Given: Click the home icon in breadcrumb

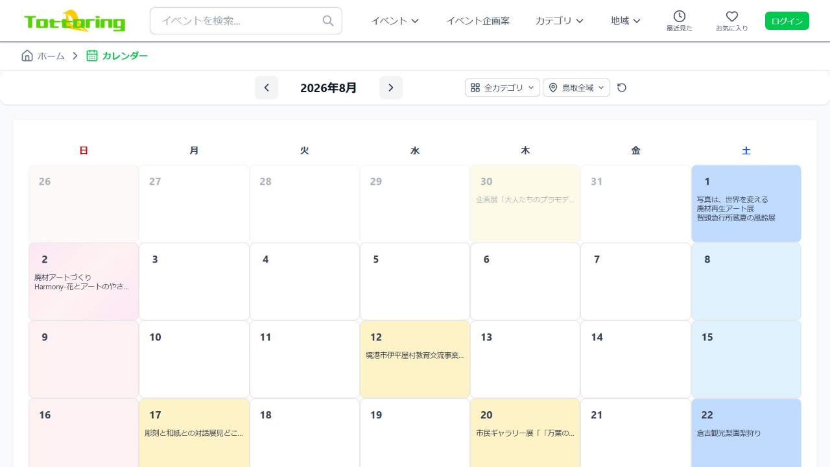Looking at the screenshot, I should [27, 56].
